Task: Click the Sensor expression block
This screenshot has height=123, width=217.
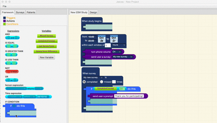Action: tap(24, 88)
